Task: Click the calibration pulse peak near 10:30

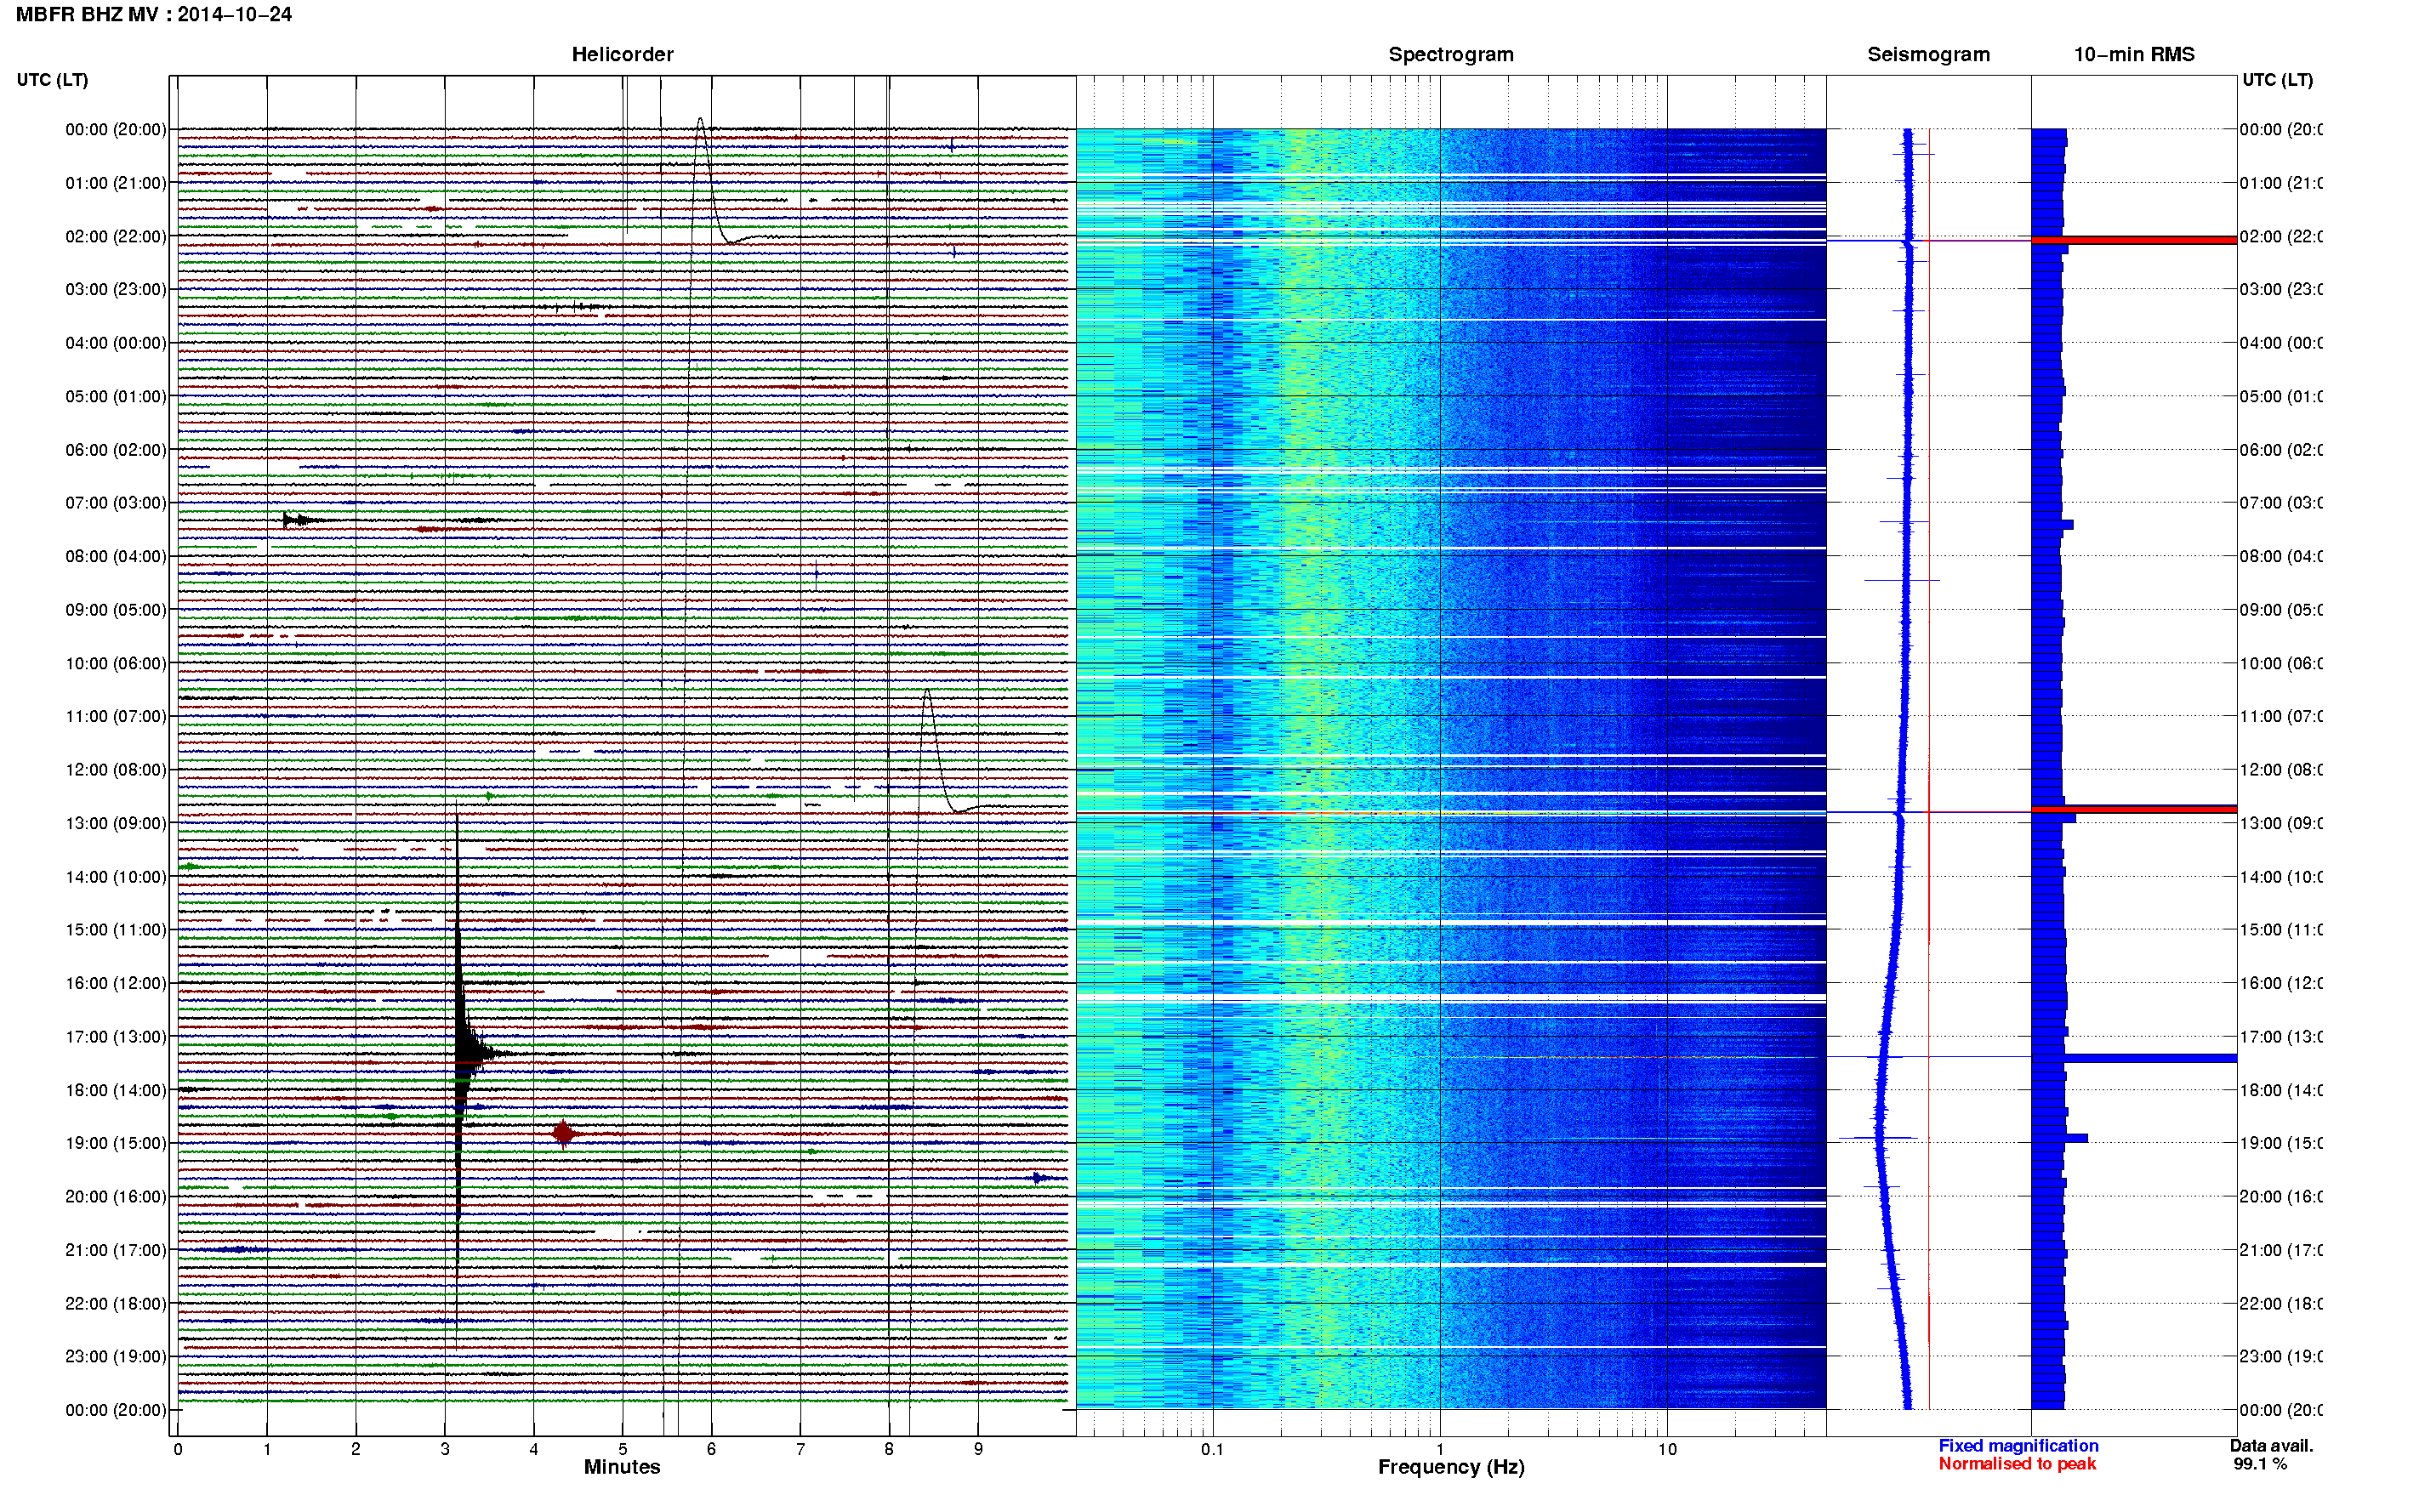Action: (927, 691)
